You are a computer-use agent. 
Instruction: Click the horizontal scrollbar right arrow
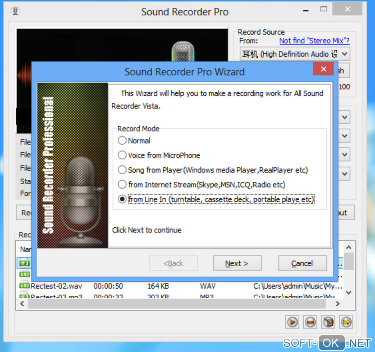[337, 303]
